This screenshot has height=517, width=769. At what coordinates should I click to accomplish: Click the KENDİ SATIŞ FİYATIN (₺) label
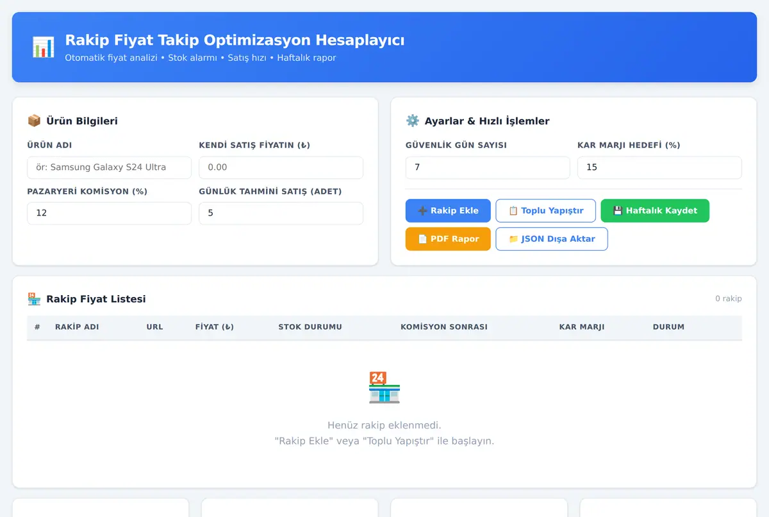pyautogui.click(x=254, y=145)
